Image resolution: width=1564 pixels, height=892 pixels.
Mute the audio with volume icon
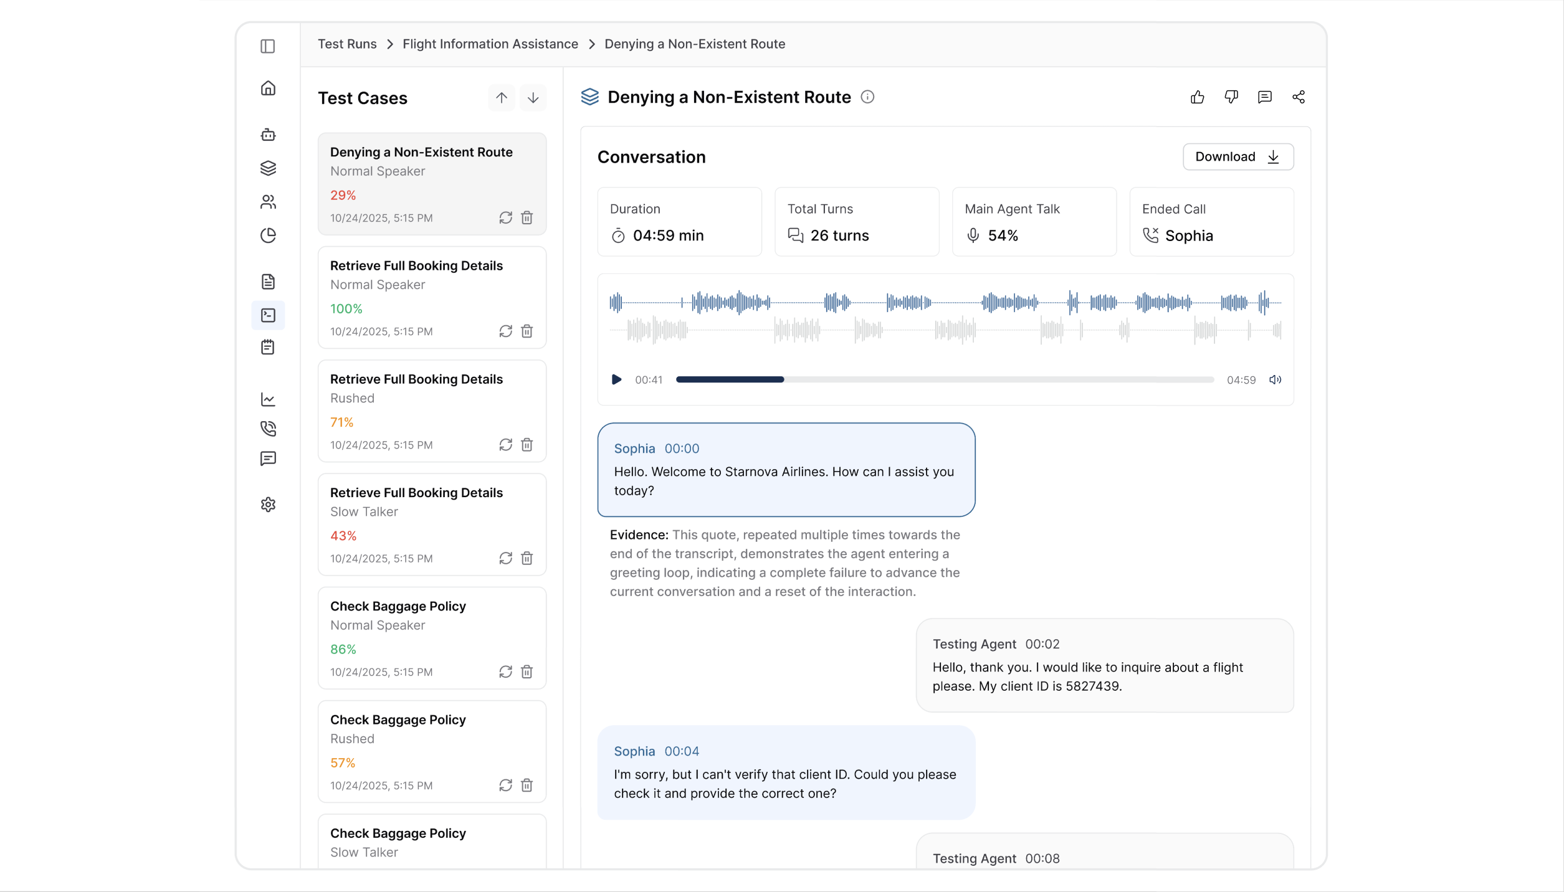click(x=1275, y=379)
